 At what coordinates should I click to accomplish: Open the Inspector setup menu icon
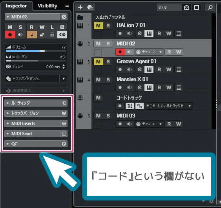[x=67, y=6]
